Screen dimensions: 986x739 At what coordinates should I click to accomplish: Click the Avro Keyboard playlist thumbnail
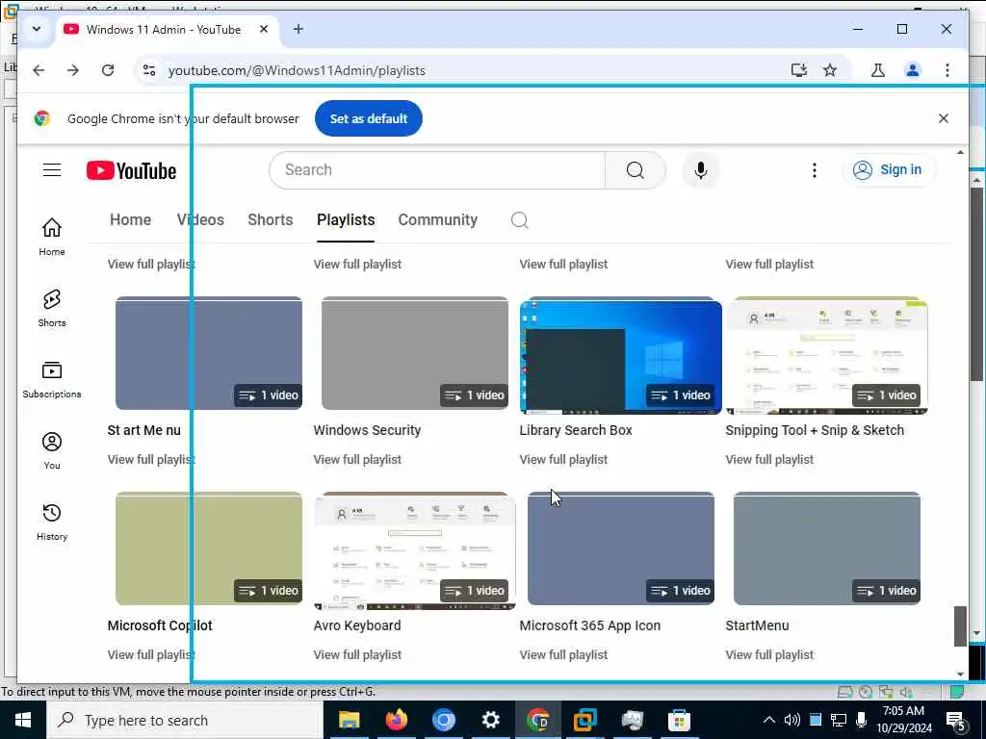414,551
